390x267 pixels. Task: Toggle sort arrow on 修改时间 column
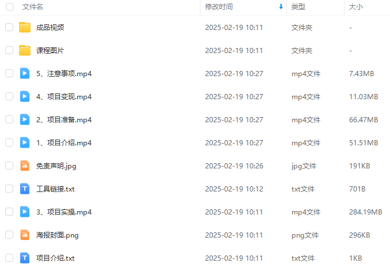(281, 7)
